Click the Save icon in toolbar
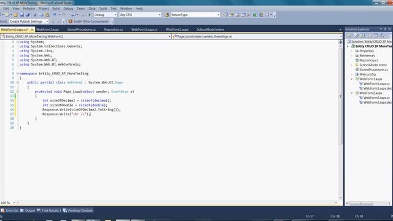Screen dimensions: 393x221 pos(22,15)
